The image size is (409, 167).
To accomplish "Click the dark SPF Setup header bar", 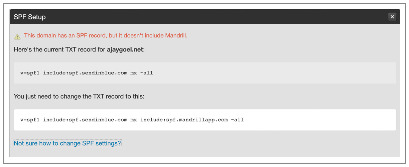I will click(205, 17).
